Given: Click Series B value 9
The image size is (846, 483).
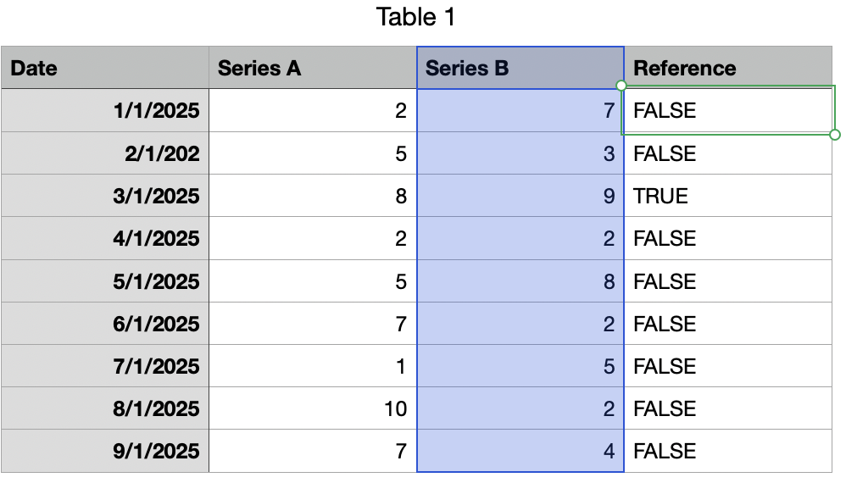Looking at the screenshot, I should click(x=520, y=196).
